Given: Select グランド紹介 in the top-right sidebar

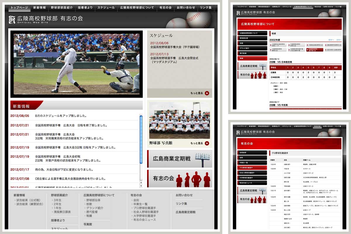Looking at the screenshot, I should (252, 48).
